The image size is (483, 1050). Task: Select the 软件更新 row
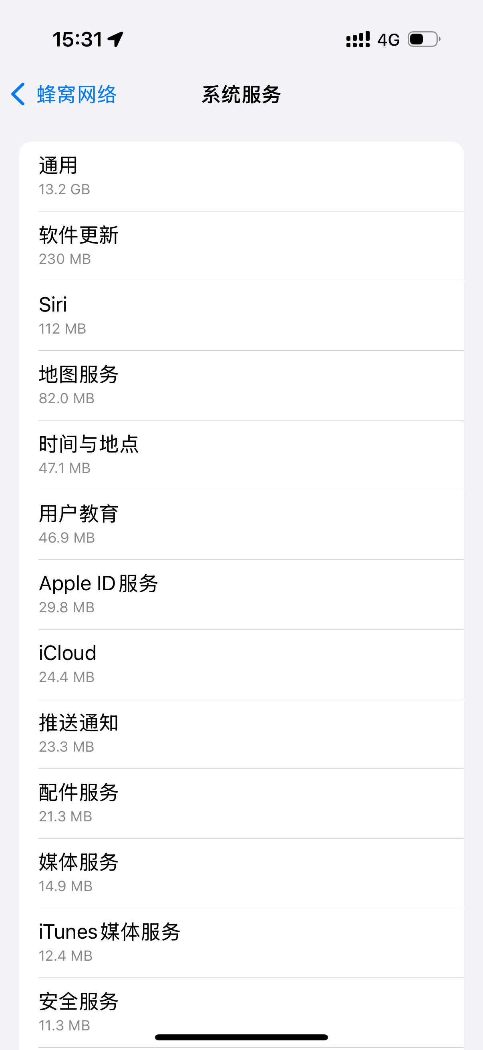241,246
